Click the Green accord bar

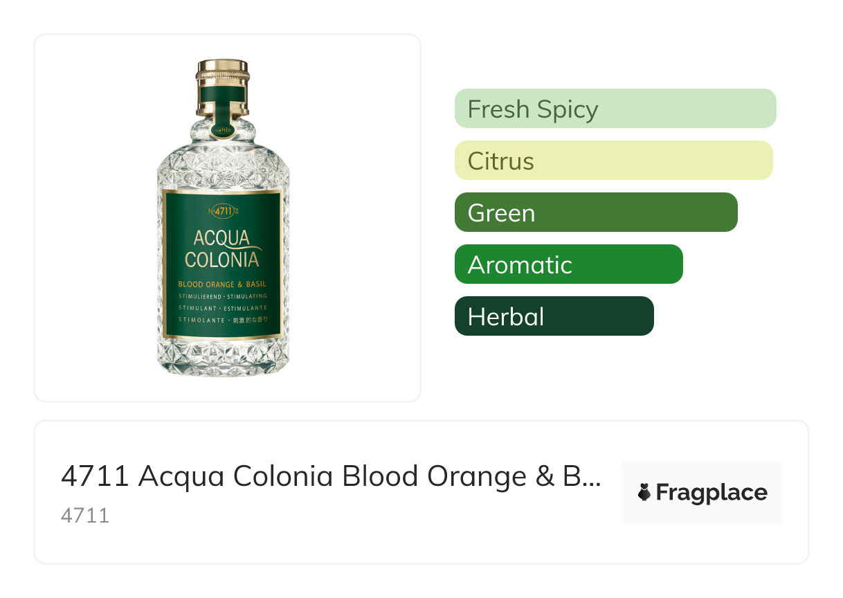click(x=595, y=212)
